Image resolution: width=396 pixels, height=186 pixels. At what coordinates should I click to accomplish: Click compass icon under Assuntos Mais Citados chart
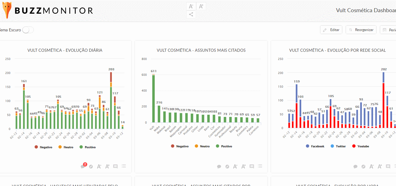tap(227, 167)
